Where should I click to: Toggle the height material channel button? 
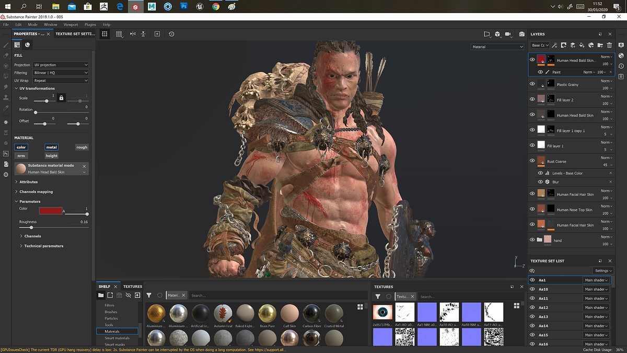(x=52, y=156)
